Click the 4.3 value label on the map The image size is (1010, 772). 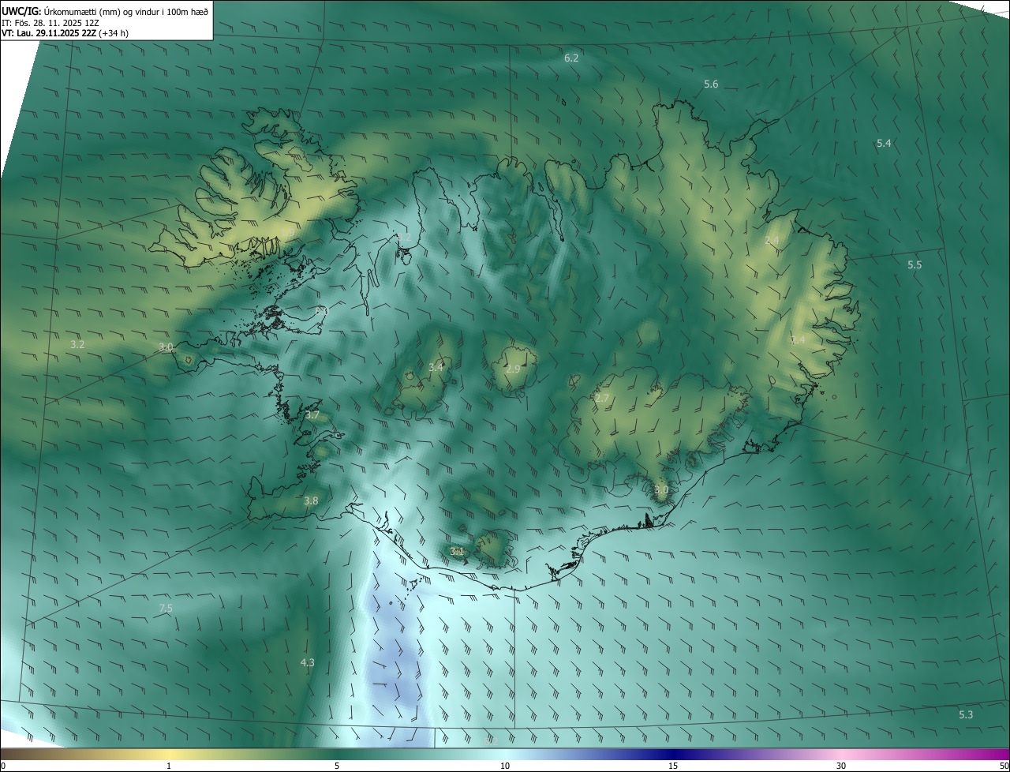[308, 663]
